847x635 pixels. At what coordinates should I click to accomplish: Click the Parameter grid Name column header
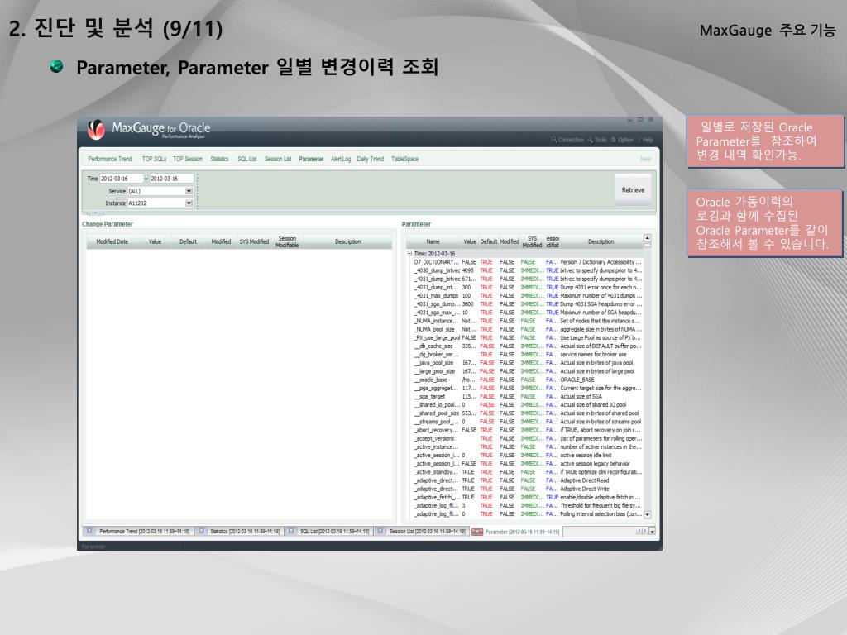click(433, 241)
